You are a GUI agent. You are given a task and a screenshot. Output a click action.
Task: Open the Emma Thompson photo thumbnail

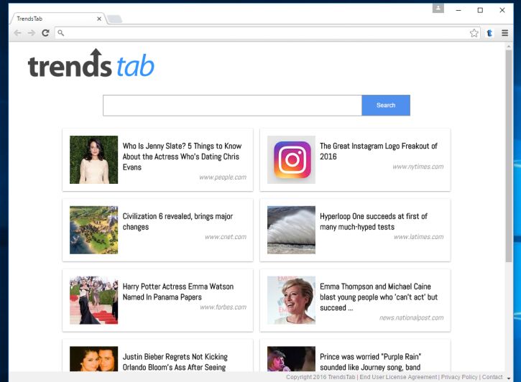coord(292,300)
